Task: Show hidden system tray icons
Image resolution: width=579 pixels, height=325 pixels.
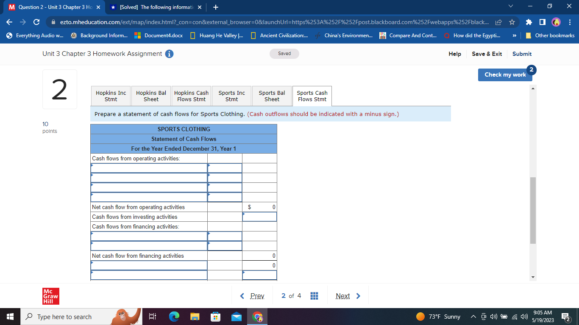Action: 474,317
